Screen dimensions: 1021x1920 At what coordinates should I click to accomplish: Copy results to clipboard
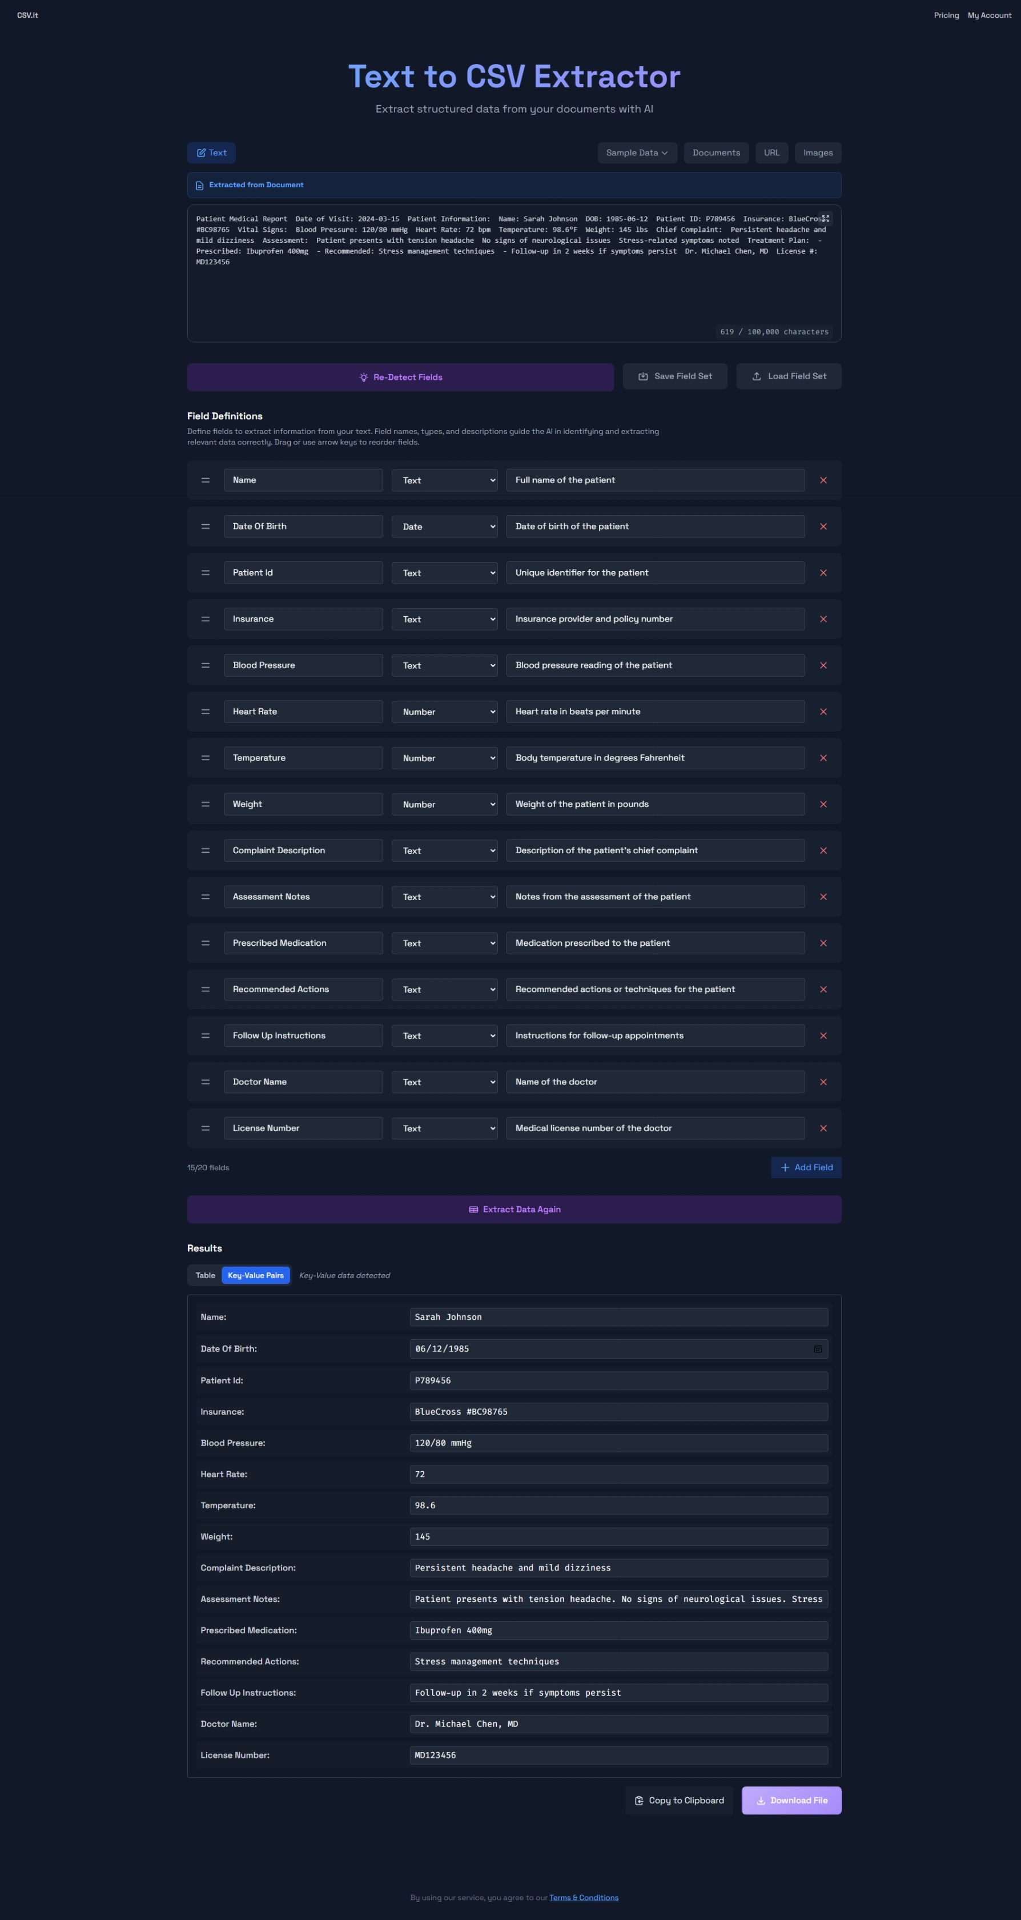click(679, 1800)
